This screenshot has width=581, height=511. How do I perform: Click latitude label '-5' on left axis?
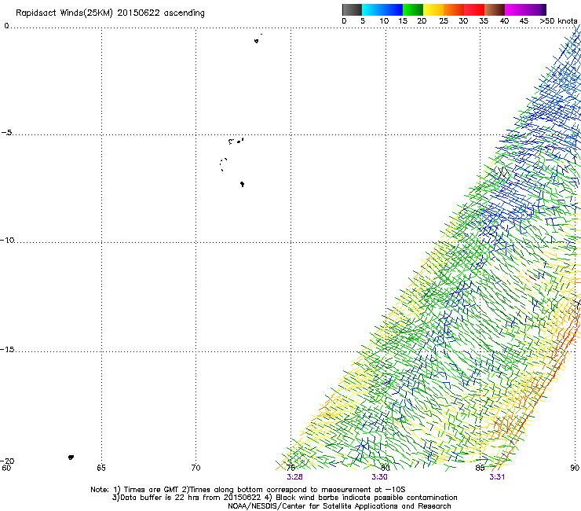tap(7, 133)
